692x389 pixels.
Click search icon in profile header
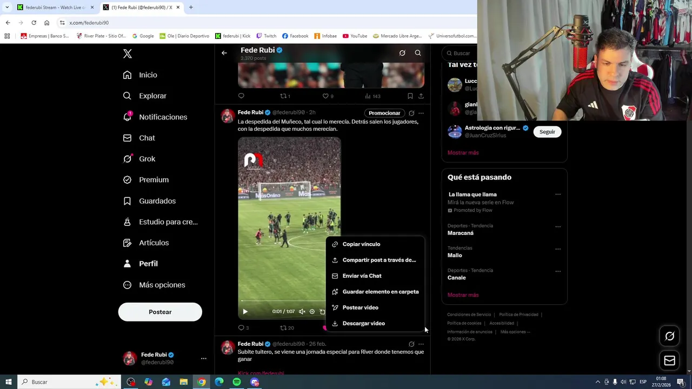[418, 53]
